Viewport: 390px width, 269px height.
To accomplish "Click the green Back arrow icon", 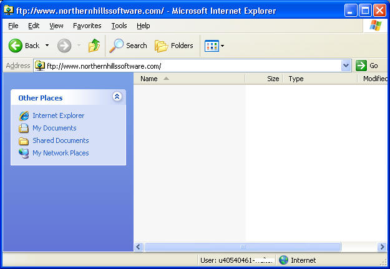I will tap(16, 46).
